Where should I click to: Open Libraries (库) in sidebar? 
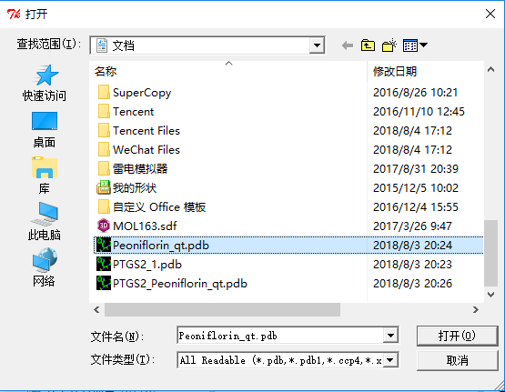click(x=45, y=176)
